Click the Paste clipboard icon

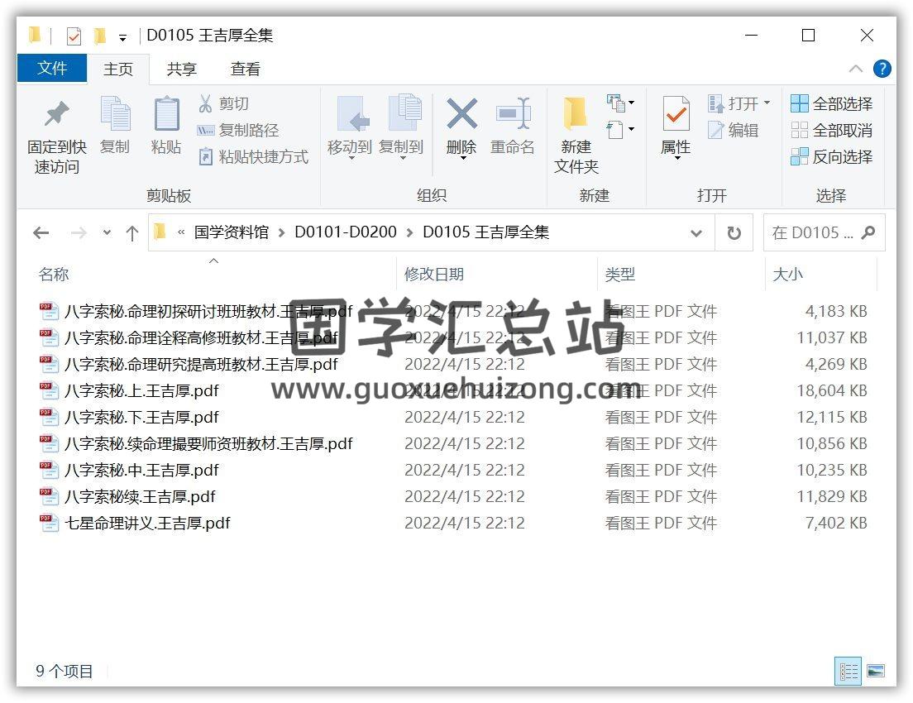click(166, 125)
